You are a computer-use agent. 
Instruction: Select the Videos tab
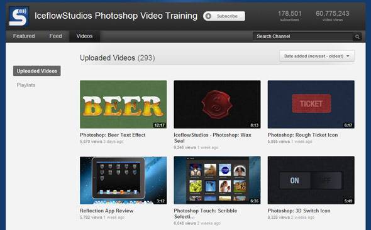coord(84,36)
